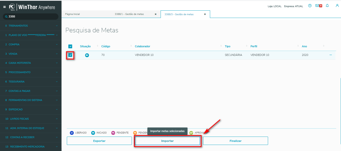Close the 3388/3 Gestão de metas tab
Viewport: 341px width, 151px height.
coord(205,14)
